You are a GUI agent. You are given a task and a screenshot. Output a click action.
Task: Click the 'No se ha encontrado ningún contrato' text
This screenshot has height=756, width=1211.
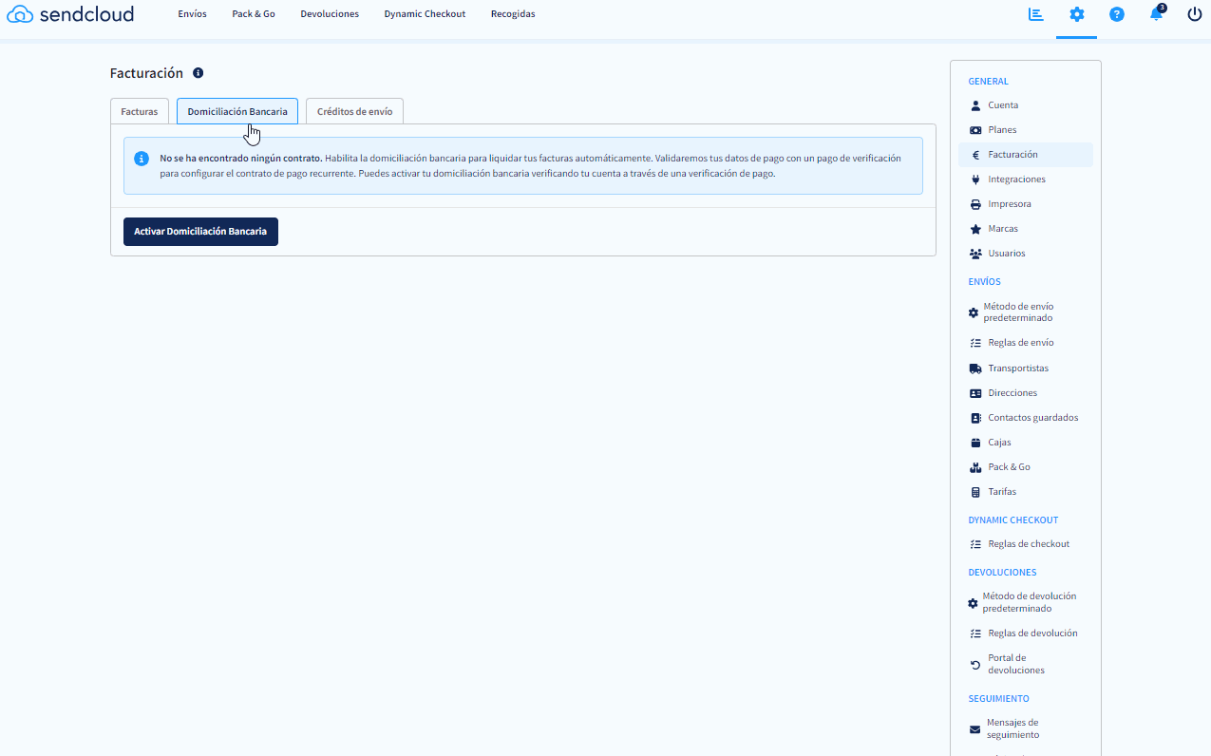(241, 159)
